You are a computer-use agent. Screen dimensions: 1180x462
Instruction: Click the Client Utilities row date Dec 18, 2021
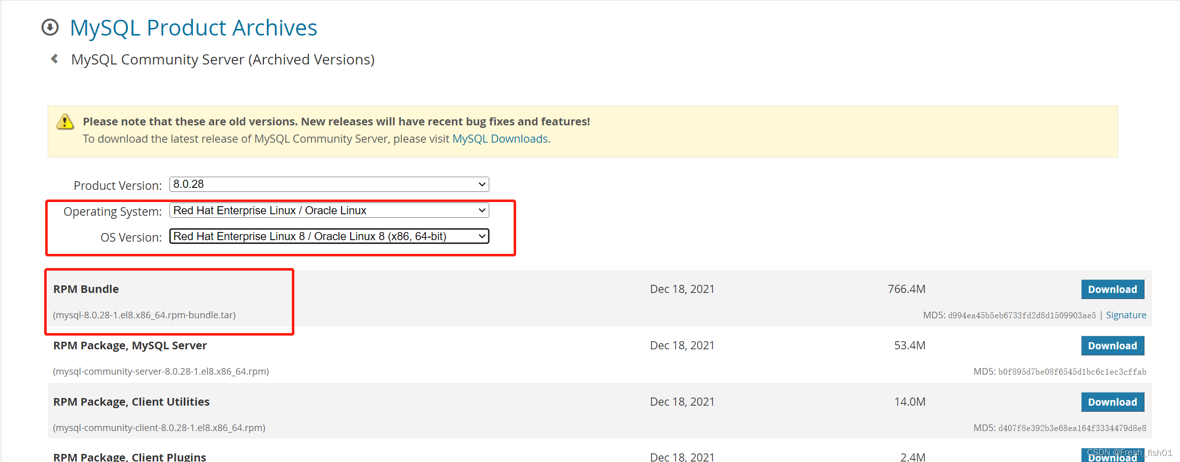click(682, 402)
